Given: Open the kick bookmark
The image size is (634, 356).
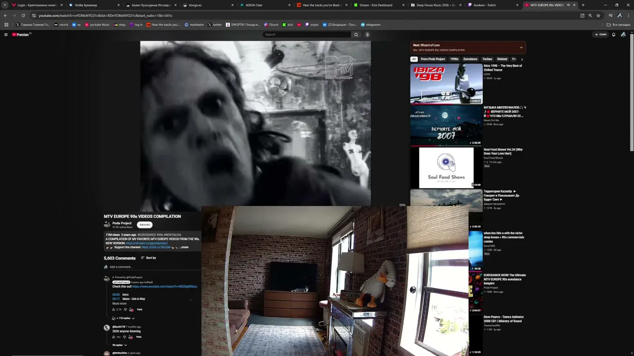Looking at the screenshot, I should 288,25.
